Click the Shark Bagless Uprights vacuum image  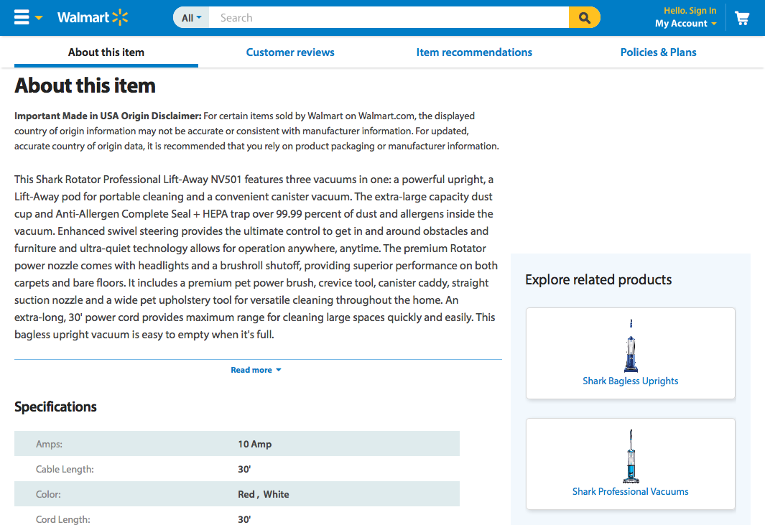[631, 345]
